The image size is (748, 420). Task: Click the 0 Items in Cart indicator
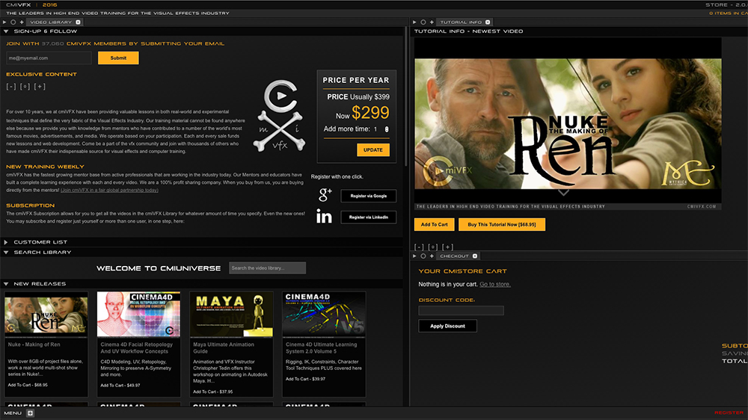tap(729, 13)
